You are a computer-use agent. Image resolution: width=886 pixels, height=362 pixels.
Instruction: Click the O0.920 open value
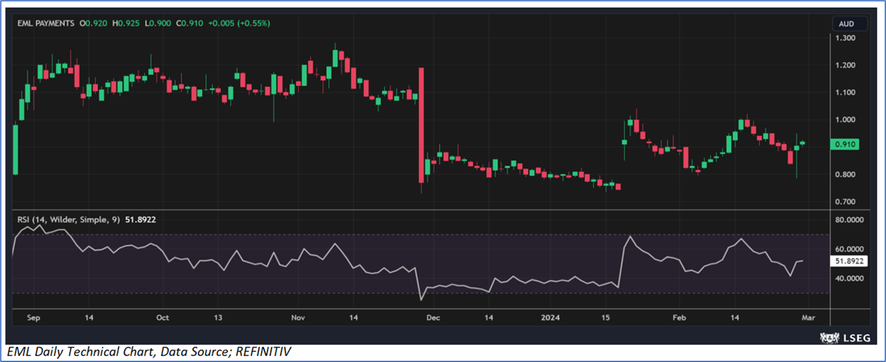pyautogui.click(x=93, y=23)
